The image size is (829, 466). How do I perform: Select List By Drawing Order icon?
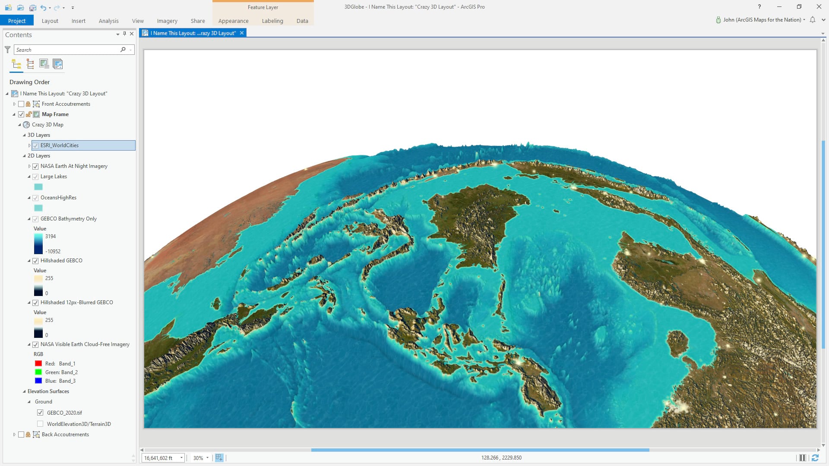click(x=16, y=64)
